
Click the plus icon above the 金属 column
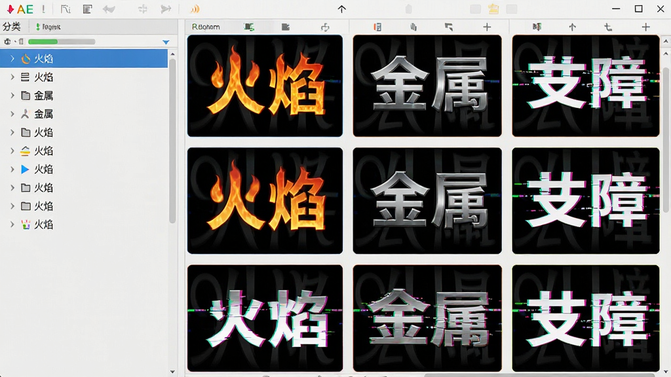pos(487,27)
